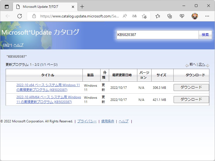Navigate back with the back arrow
Screen dimensions: 215x161
click(x=8, y=16)
